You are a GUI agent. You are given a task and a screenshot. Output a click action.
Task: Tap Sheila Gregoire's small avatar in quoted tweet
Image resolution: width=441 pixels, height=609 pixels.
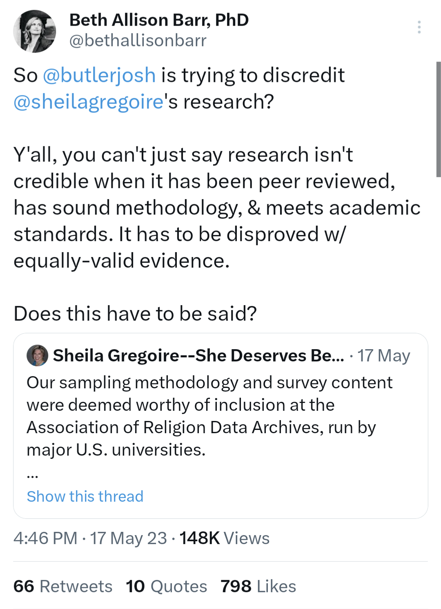click(x=37, y=355)
